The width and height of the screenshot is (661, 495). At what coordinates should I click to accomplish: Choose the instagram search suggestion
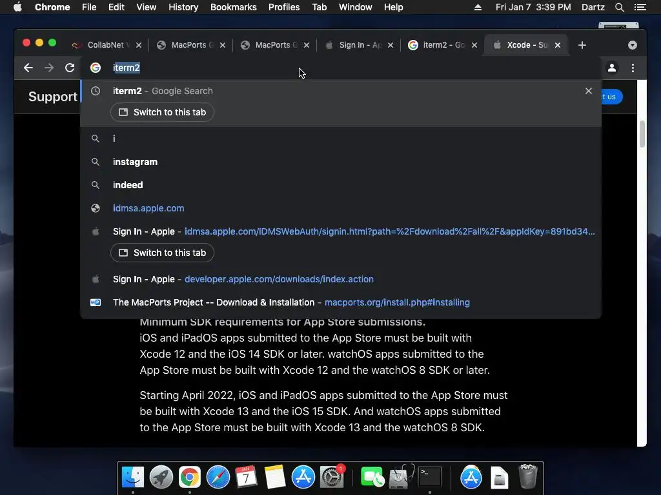coord(341,162)
